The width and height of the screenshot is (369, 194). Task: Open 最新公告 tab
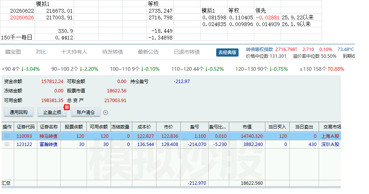(148, 52)
